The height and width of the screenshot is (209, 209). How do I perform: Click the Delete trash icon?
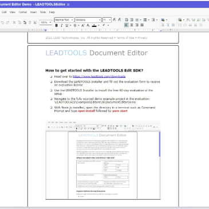30,22
